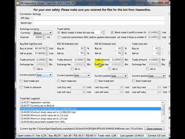Screen dimensions: 185x139
Task: Click the Open logbook button
Action: (x=154, y=129)
